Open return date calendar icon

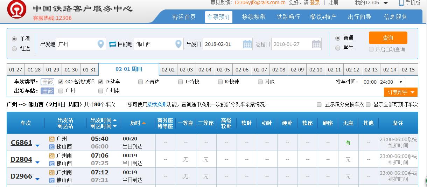316,44
